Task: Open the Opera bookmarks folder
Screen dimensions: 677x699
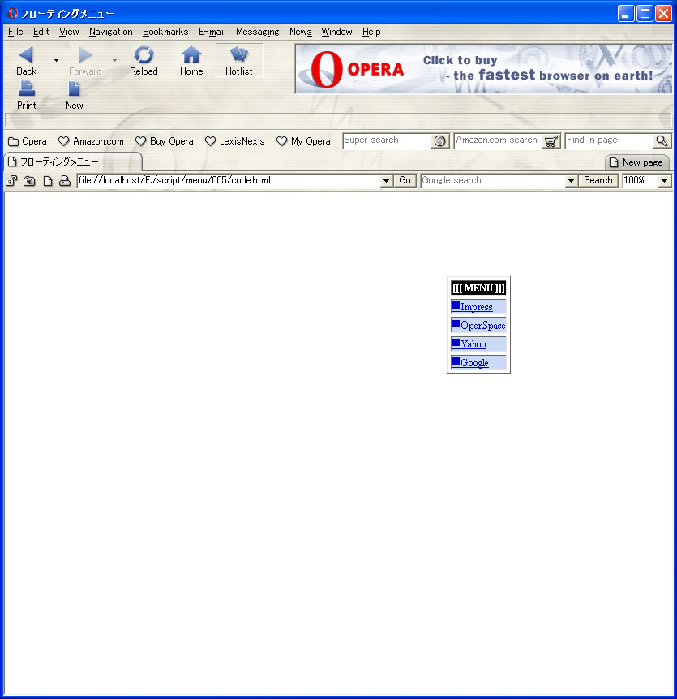Action: pyautogui.click(x=28, y=141)
